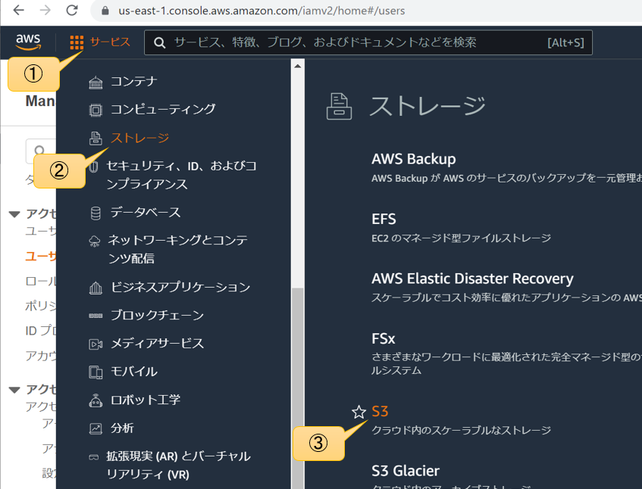Click the browser forward arrow
Image resolution: width=642 pixels, height=489 pixels.
click(45, 11)
